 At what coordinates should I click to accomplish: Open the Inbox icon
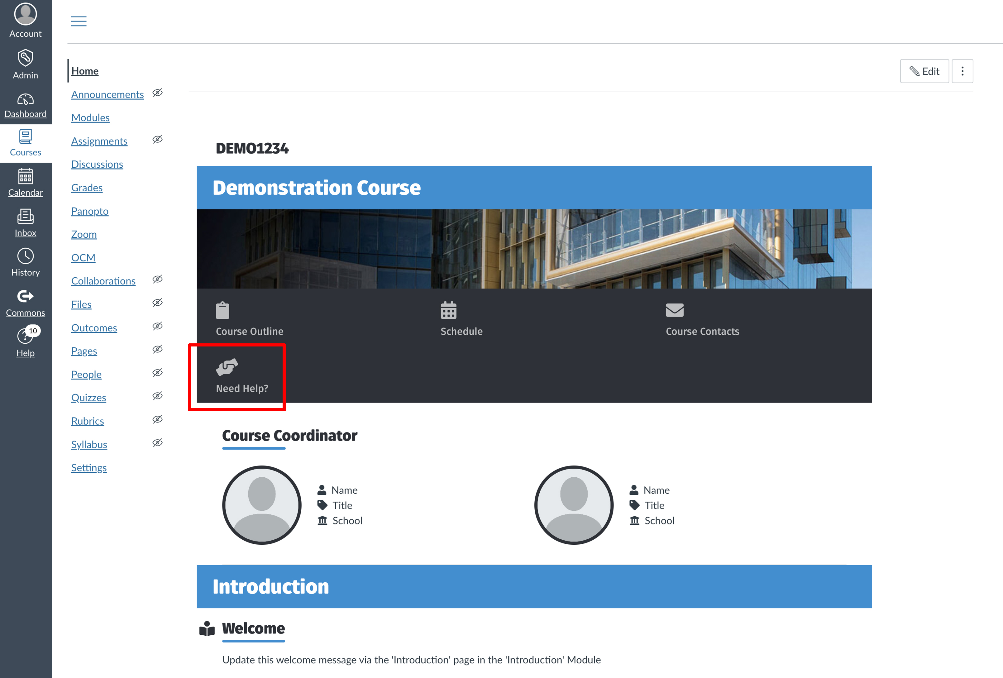point(26,217)
